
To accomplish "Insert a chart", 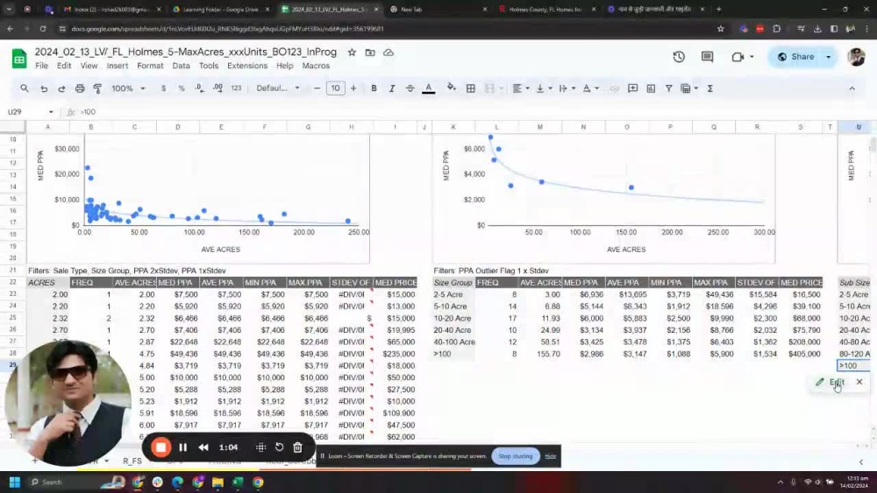I will tap(651, 88).
